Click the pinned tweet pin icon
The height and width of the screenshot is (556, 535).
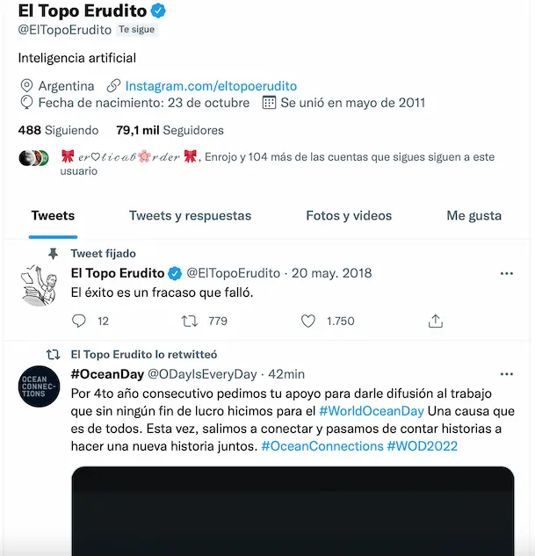(x=53, y=253)
